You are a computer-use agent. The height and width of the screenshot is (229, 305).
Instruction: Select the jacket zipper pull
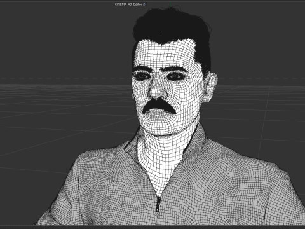tap(158, 204)
